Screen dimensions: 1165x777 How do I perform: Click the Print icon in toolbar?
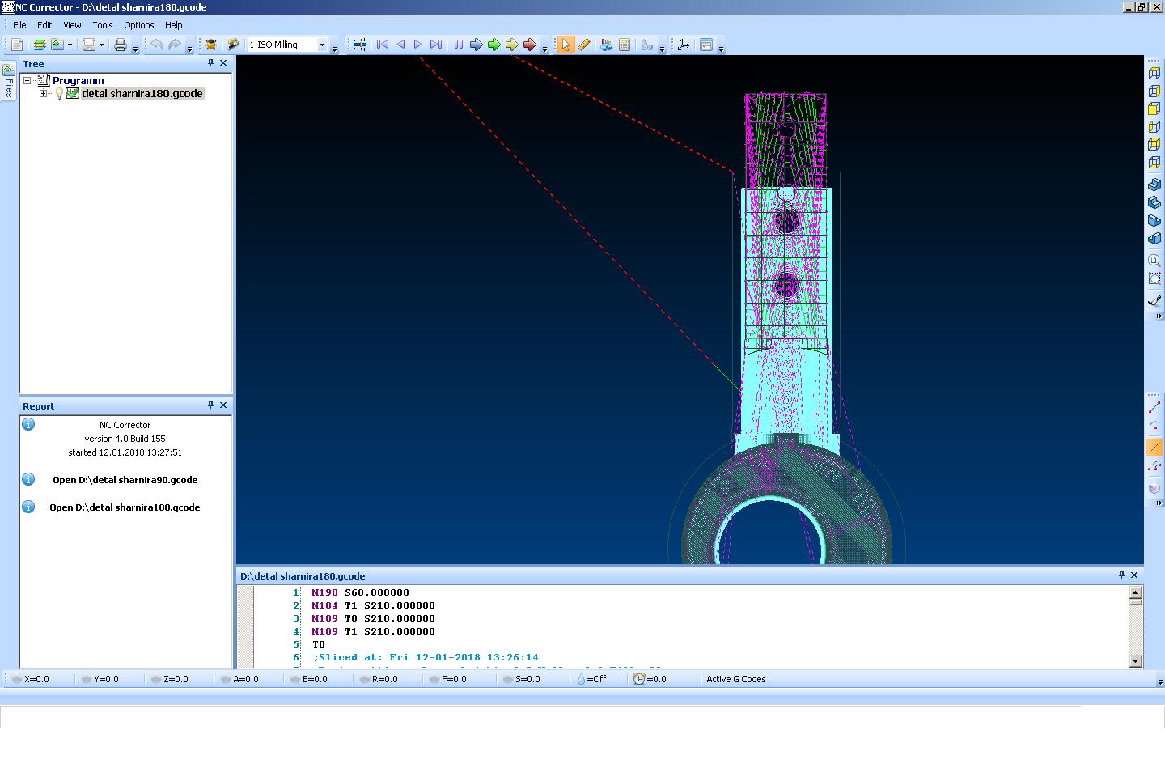121,45
